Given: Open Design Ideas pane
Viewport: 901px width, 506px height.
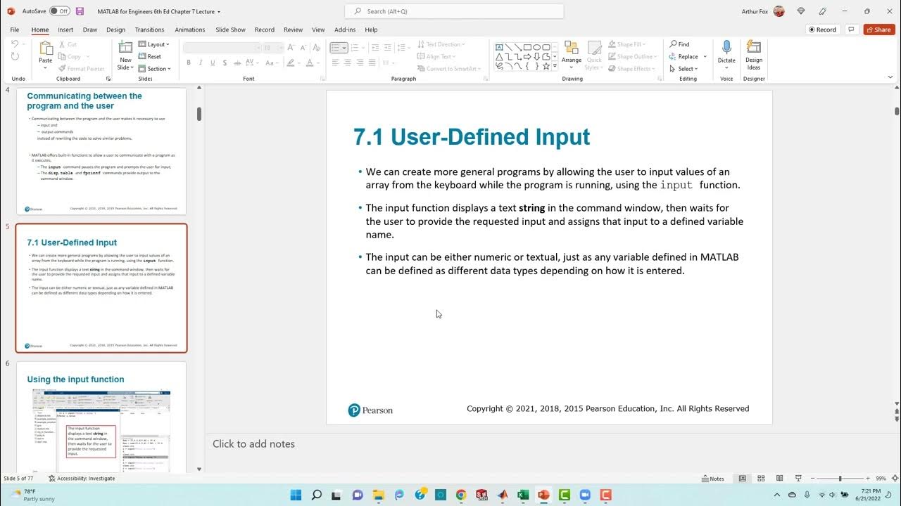Looking at the screenshot, I should tap(754, 55).
